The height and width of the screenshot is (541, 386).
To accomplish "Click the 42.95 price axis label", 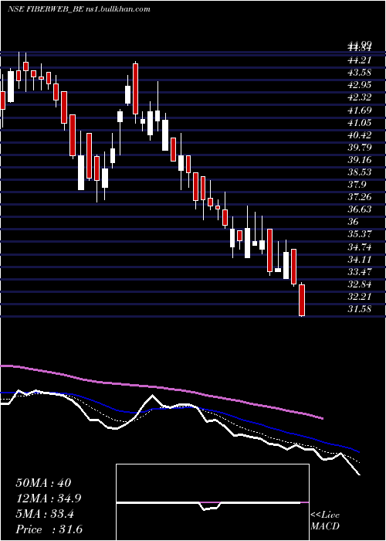I will (x=359, y=85).
